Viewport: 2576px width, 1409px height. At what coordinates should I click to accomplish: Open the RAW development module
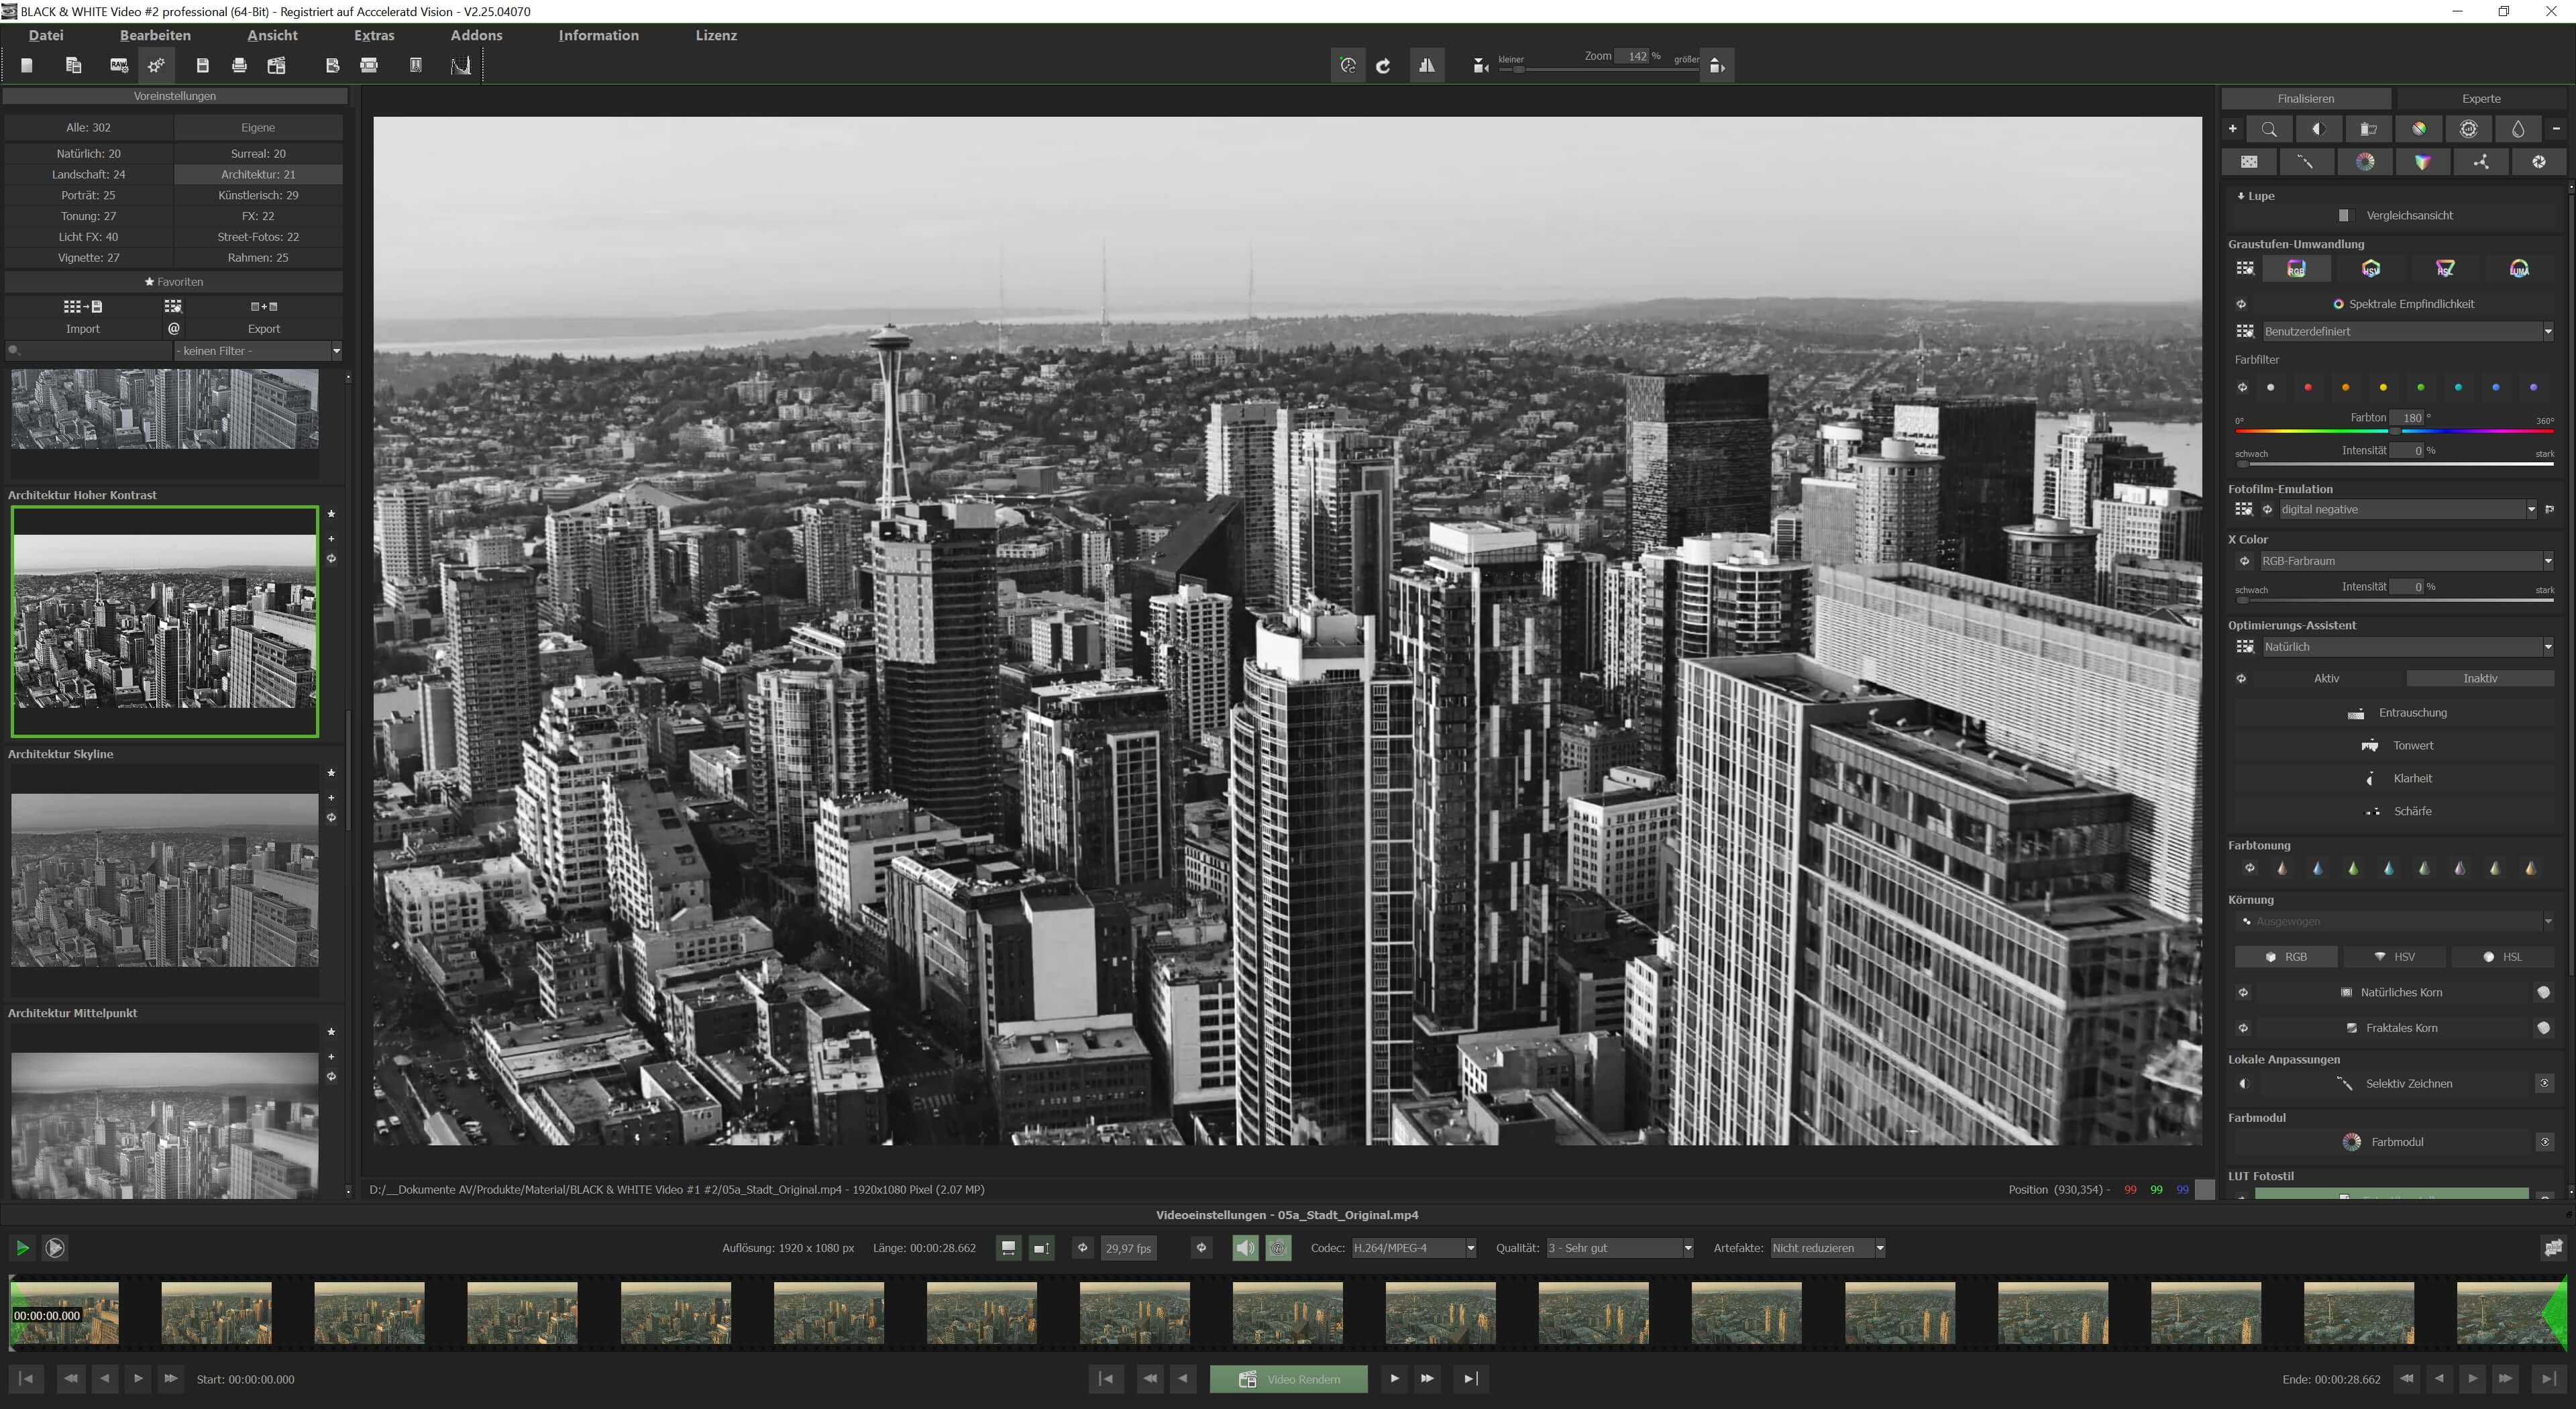(x=119, y=65)
